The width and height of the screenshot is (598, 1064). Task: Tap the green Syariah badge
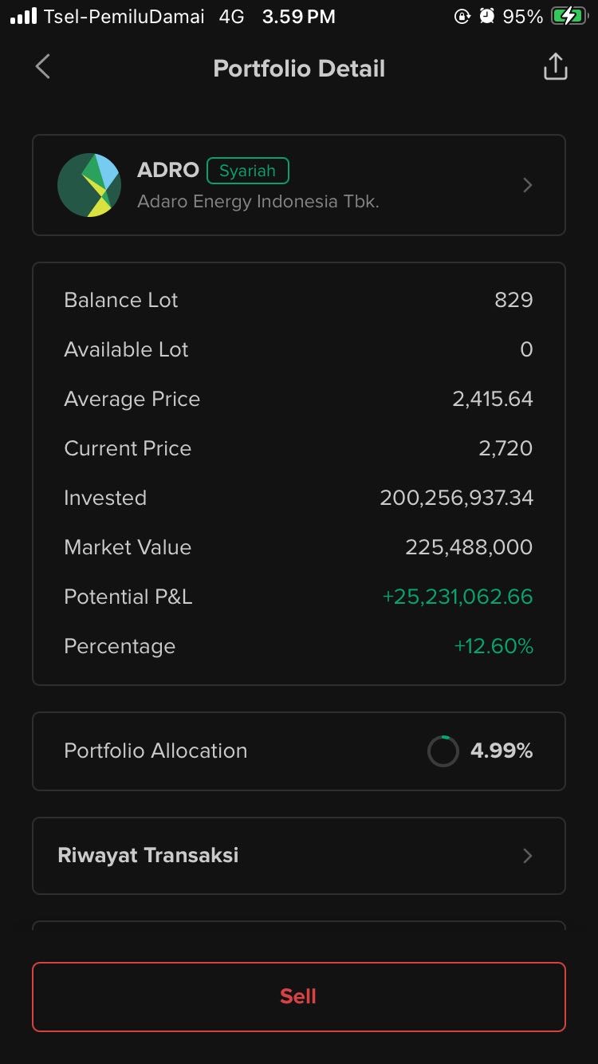coord(247,171)
